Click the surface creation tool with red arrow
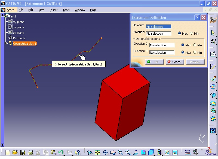This screenshot has height=159, width=218. click(213, 87)
